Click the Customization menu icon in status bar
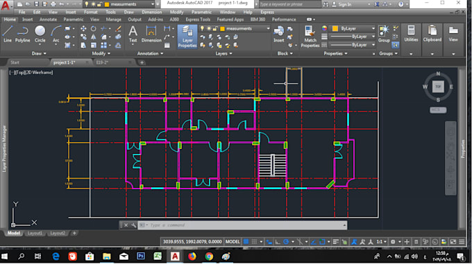 coord(462,242)
